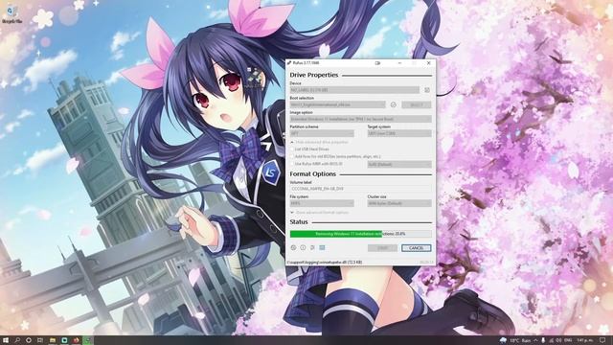Viewport: 613px width, 345px height.
Task: Show hidden tray icons chevron
Action: tap(535, 341)
